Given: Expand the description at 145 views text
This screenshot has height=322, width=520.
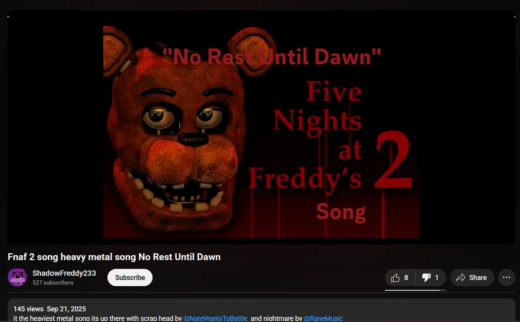Looking at the screenshot, I should (28, 309).
